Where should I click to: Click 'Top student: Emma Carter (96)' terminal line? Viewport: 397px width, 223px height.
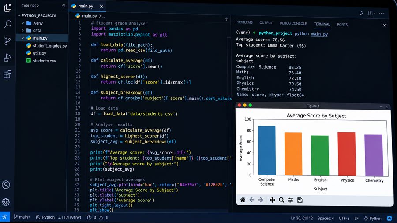tap(271, 45)
